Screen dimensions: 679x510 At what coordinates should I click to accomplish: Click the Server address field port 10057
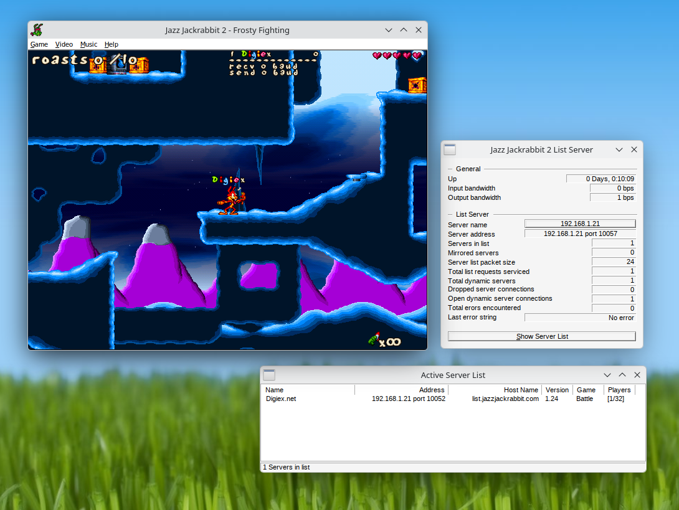(x=580, y=234)
